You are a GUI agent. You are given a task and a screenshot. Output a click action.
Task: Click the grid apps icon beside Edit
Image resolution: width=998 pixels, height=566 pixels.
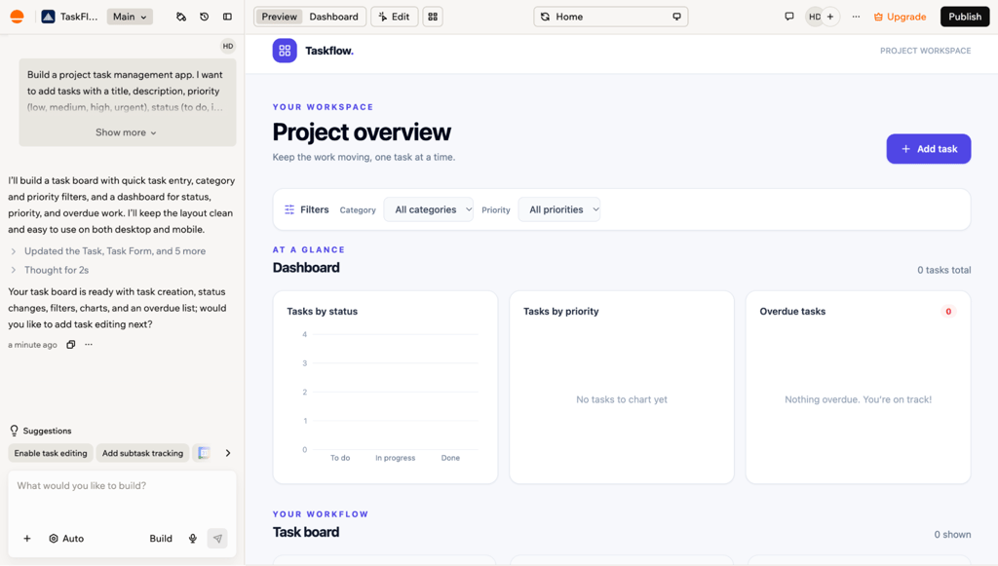433,17
